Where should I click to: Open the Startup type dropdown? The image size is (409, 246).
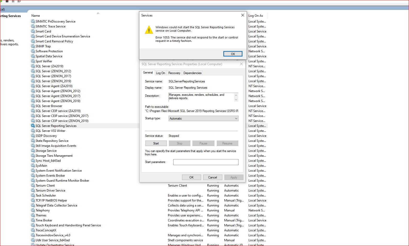(x=203, y=119)
